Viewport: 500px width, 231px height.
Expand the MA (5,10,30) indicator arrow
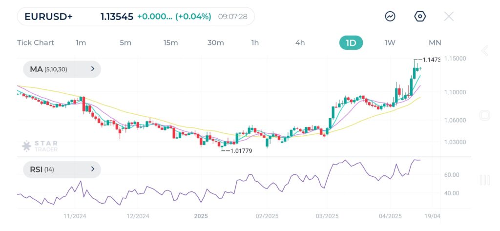[x=93, y=69]
